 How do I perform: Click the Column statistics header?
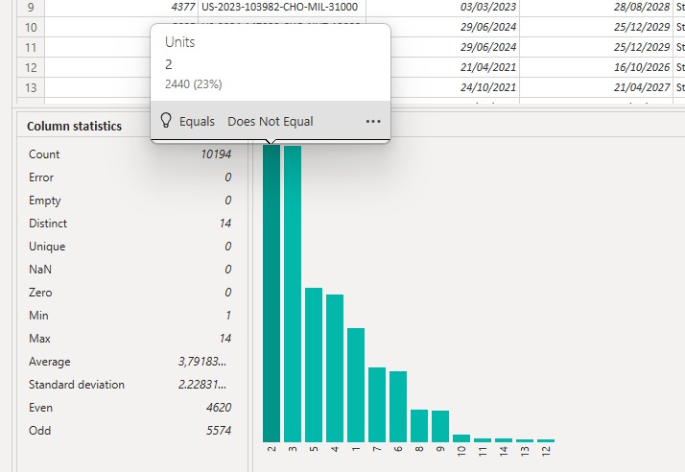(74, 127)
